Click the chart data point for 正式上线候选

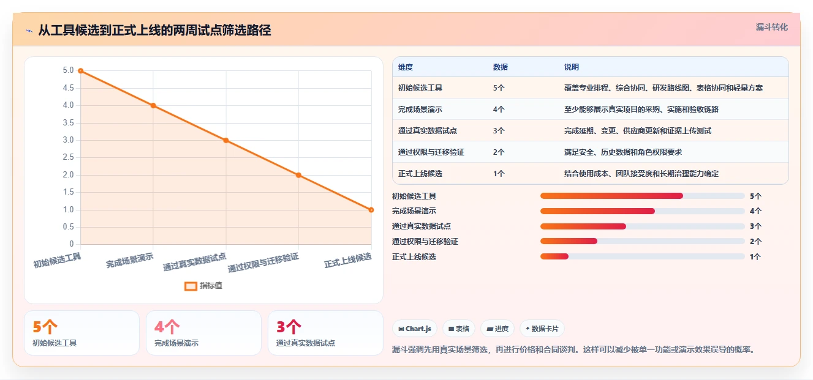(x=371, y=210)
